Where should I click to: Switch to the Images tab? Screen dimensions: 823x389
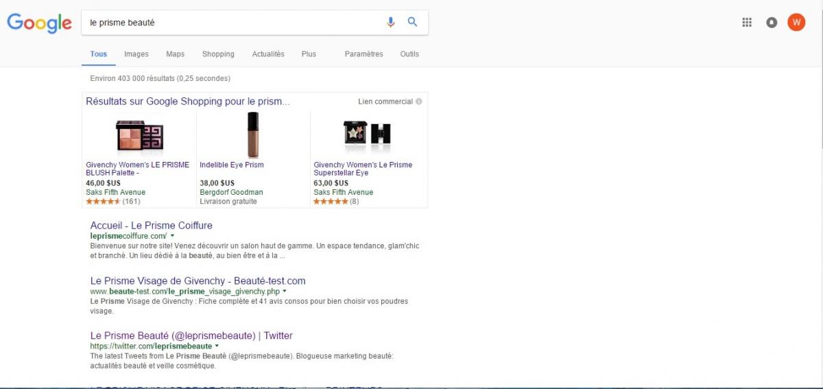coord(136,54)
